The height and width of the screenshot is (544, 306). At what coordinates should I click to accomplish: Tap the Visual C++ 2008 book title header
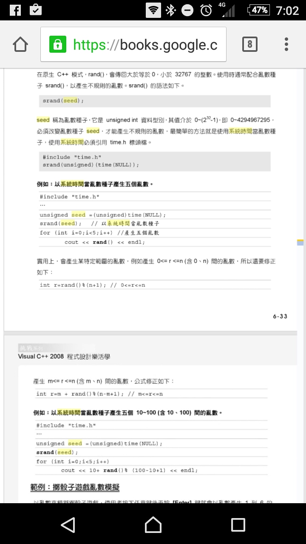coord(64,357)
